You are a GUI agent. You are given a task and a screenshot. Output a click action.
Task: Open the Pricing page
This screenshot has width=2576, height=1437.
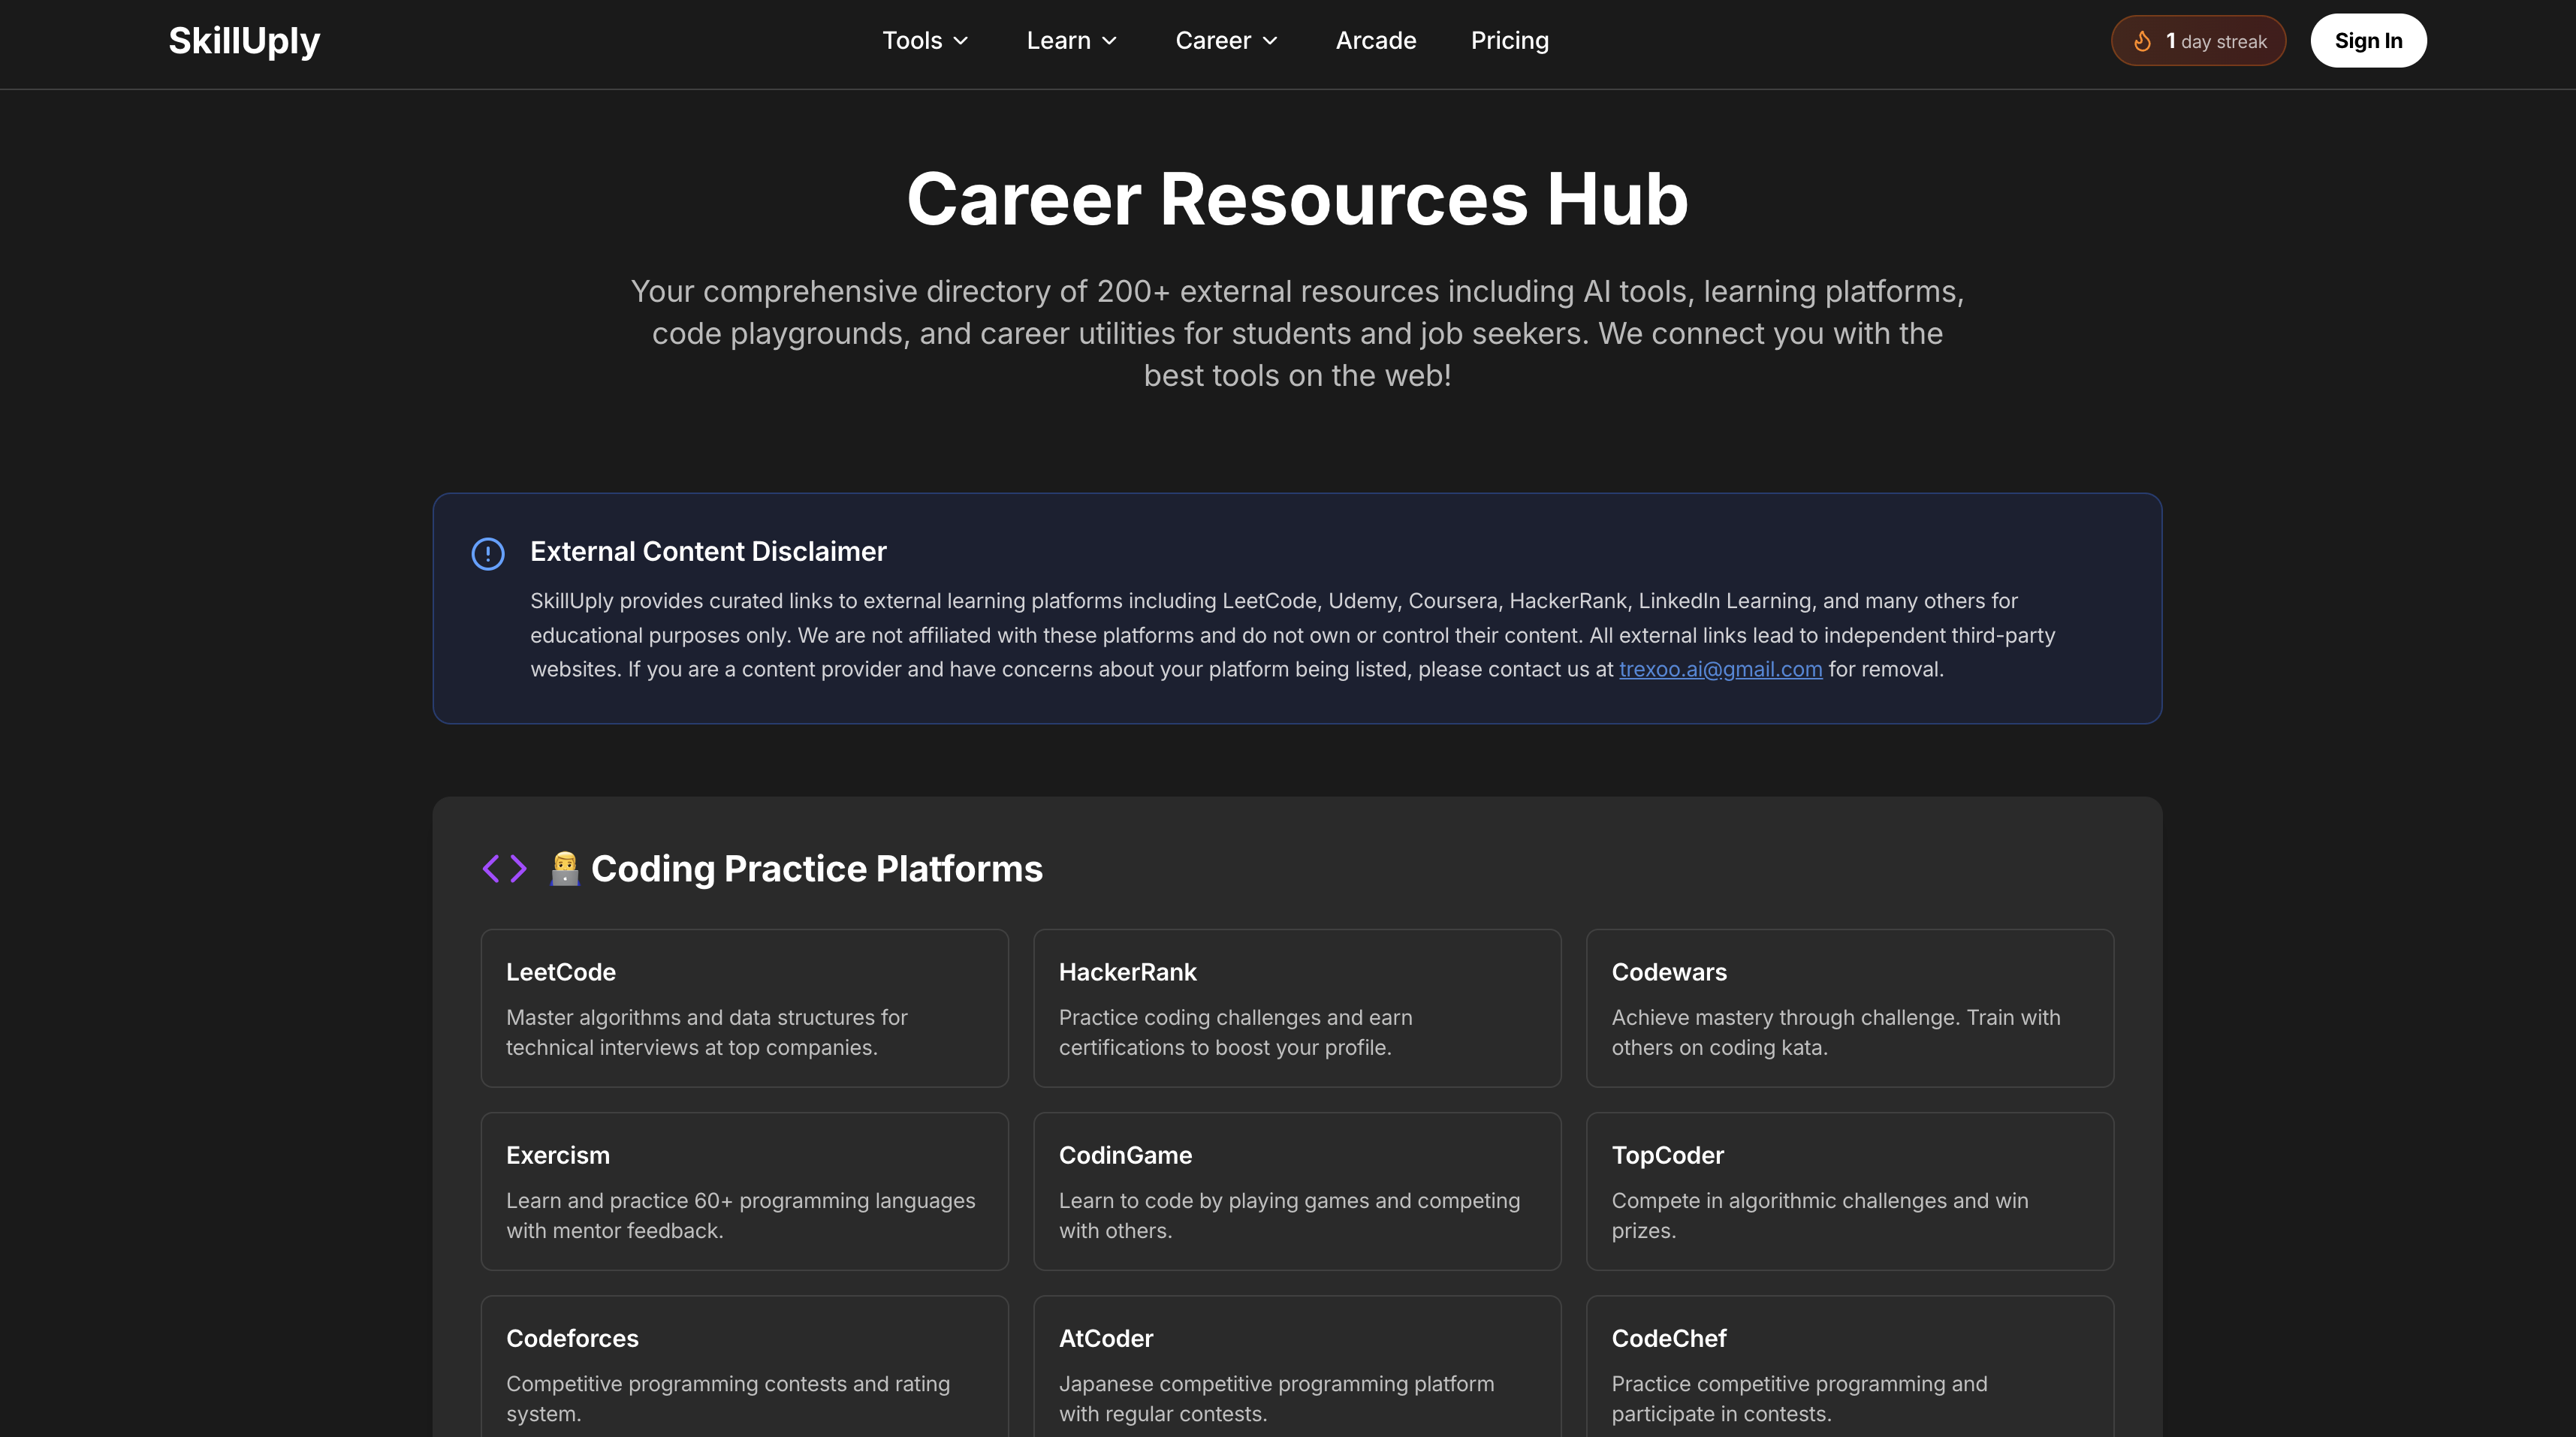pyautogui.click(x=1509, y=41)
